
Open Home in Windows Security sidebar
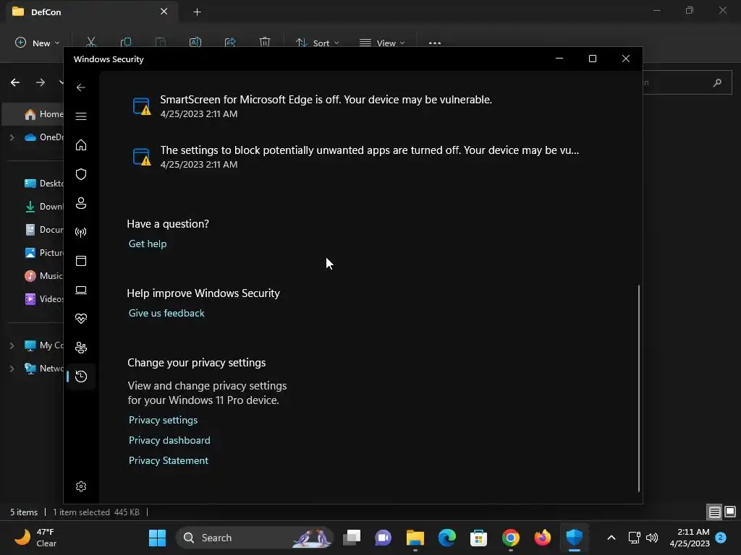click(x=81, y=145)
